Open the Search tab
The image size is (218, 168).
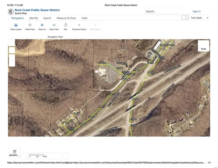[47, 18]
